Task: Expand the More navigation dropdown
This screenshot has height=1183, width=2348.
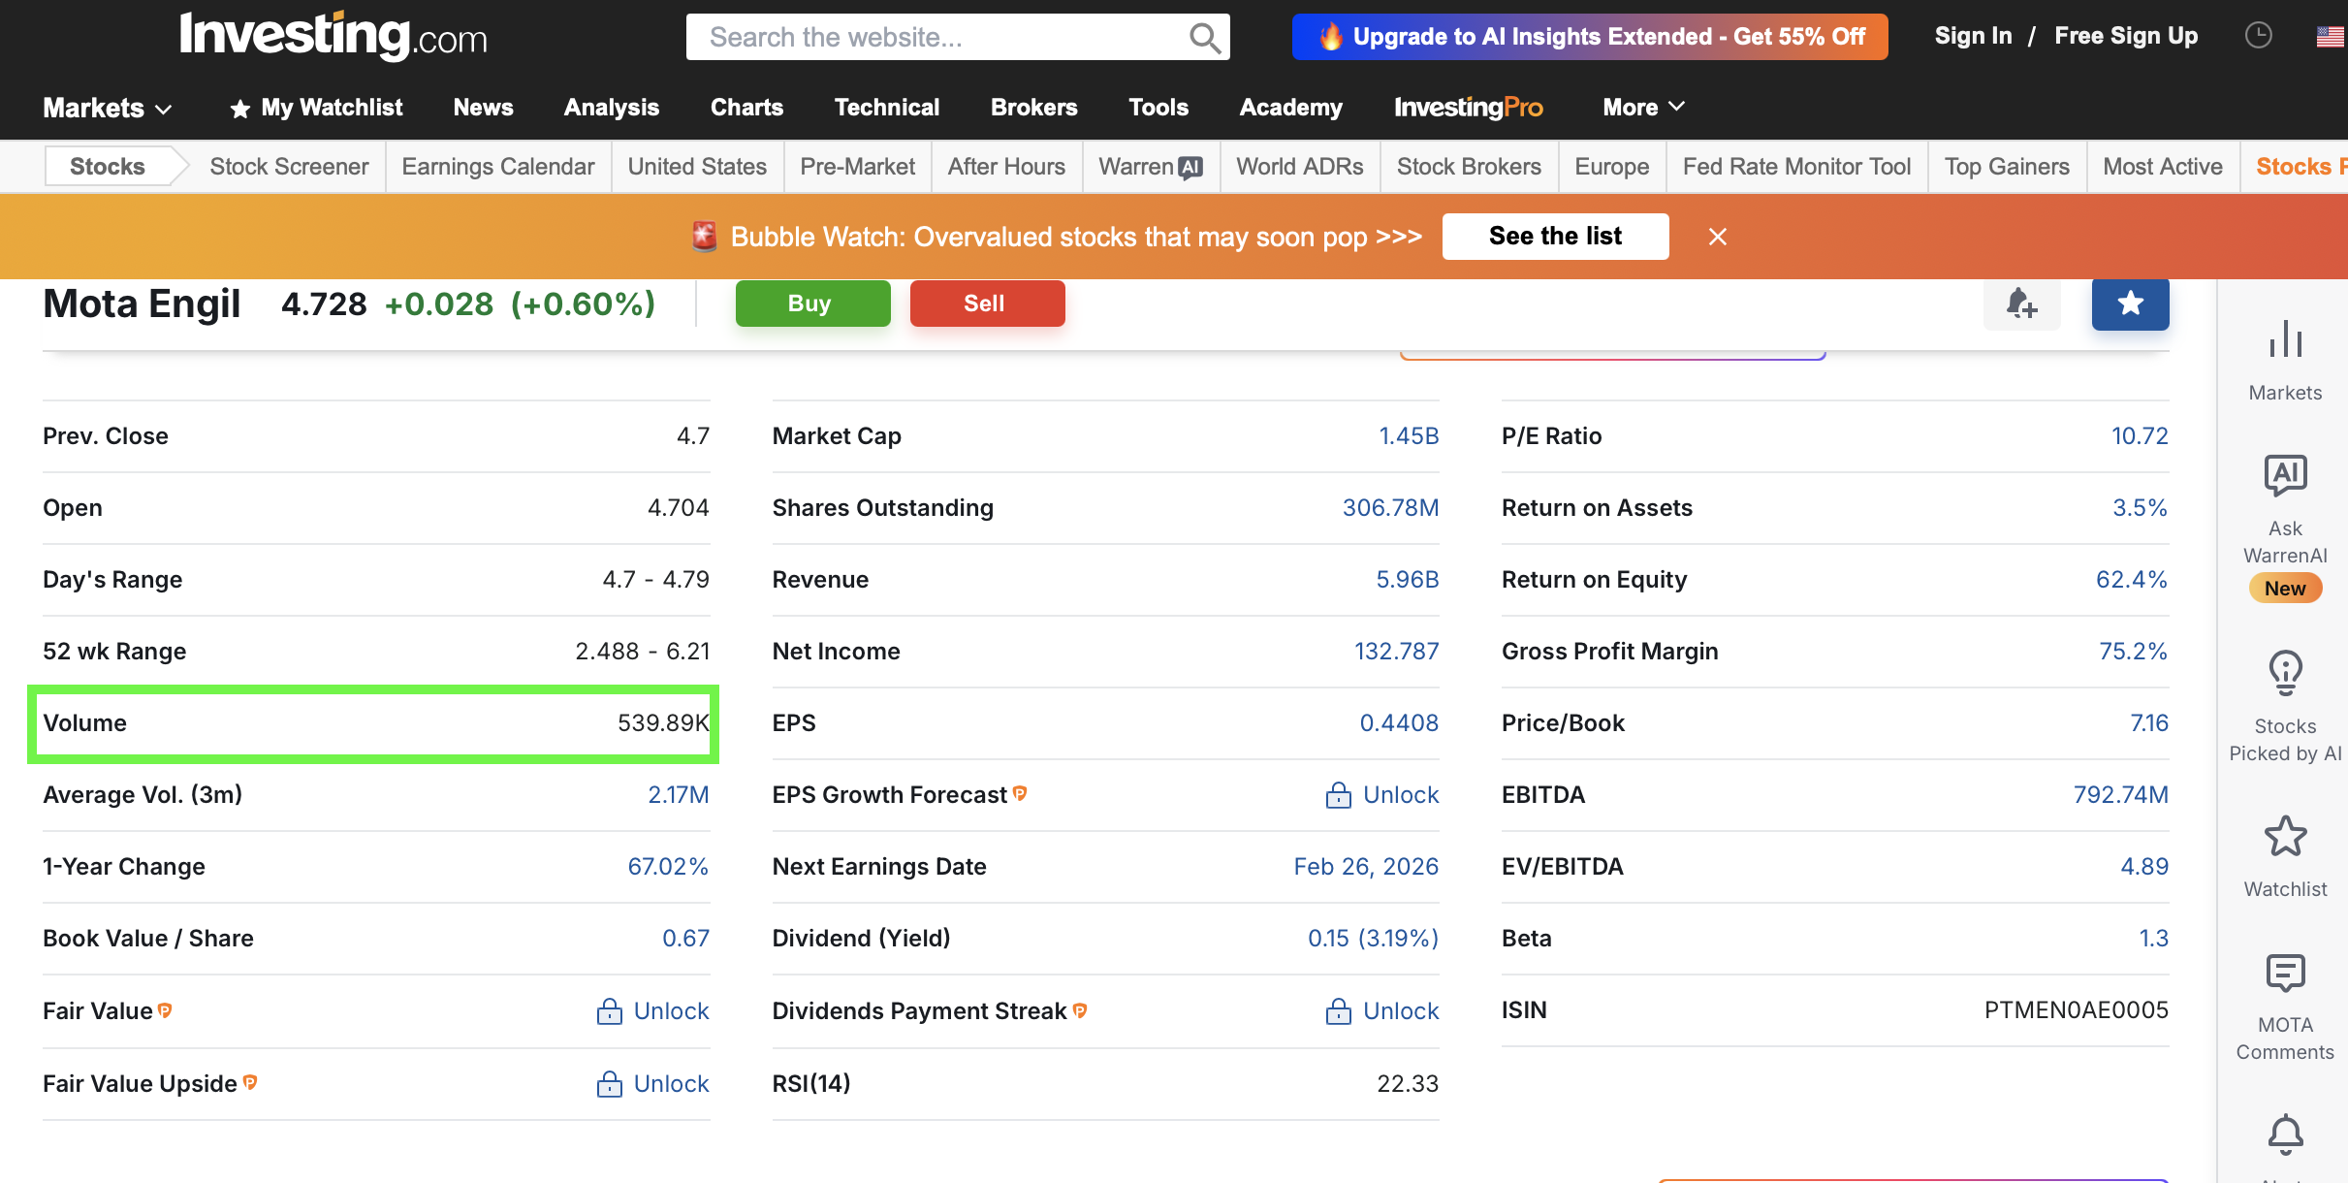Action: click(1643, 108)
